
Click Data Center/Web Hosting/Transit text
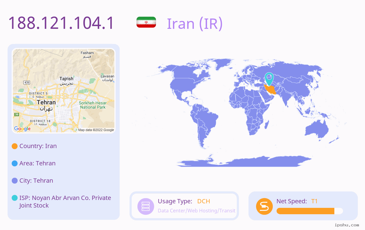coord(197,211)
